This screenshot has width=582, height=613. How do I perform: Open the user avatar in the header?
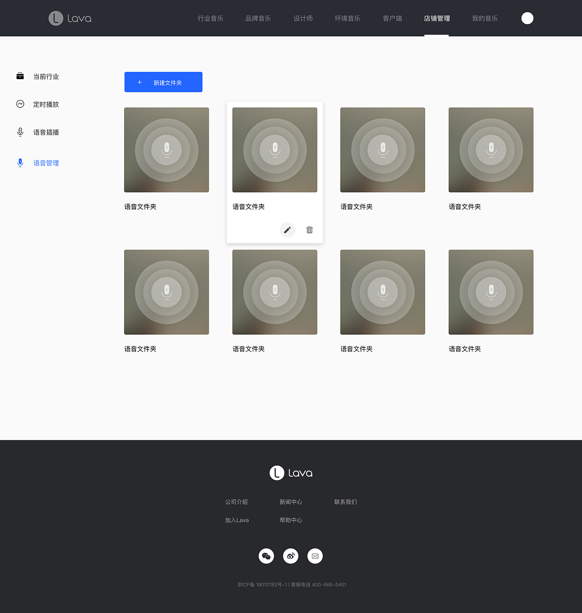click(x=527, y=18)
